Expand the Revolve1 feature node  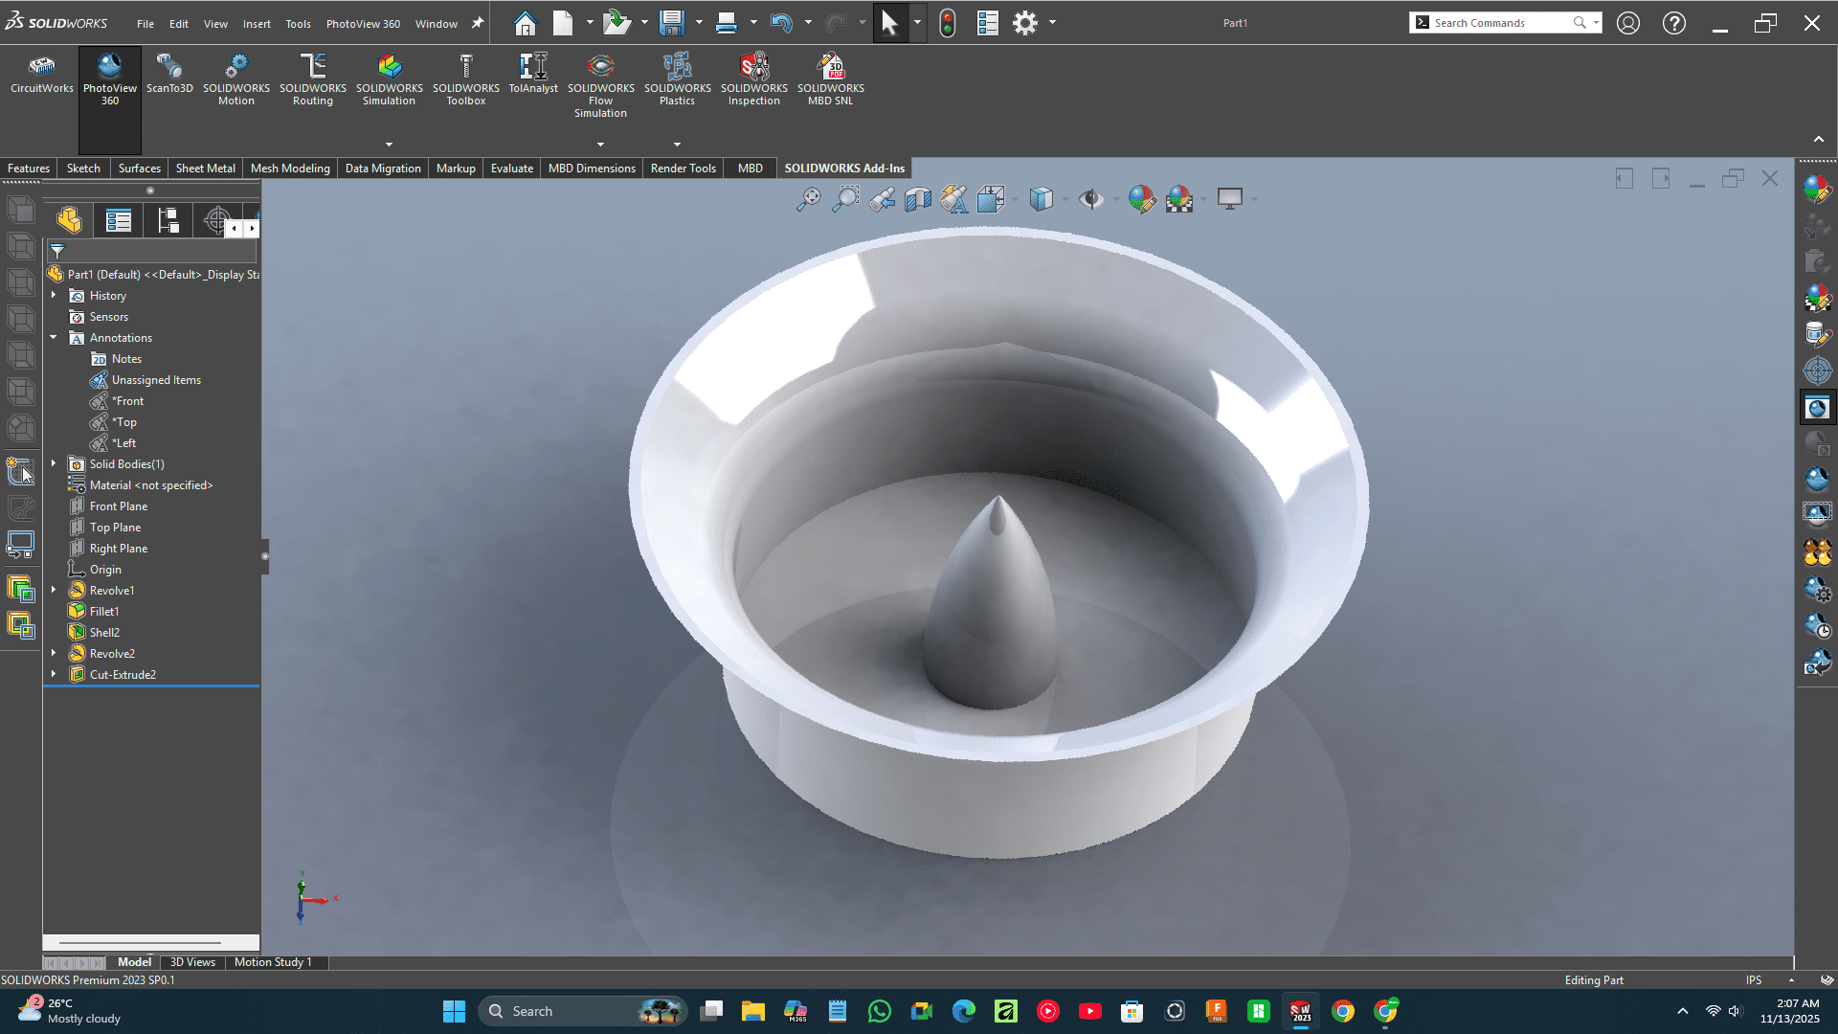tap(54, 591)
